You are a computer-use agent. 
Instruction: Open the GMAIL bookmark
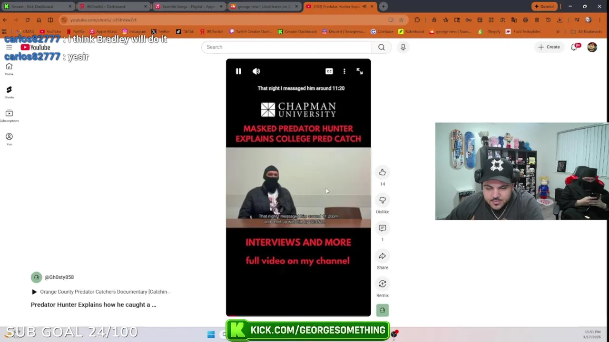coord(25,32)
